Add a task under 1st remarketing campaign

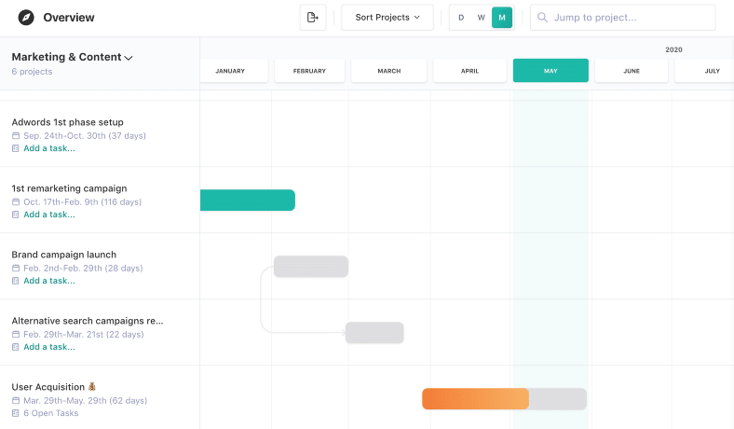coord(49,214)
